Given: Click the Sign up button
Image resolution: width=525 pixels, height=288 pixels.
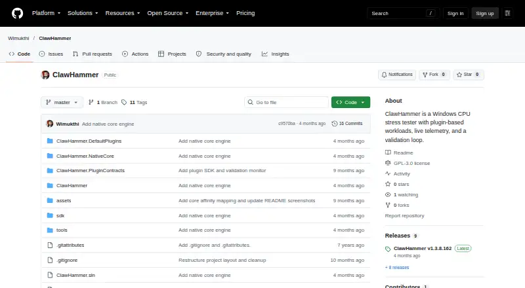Looking at the screenshot, I should (x=485, y=13).
